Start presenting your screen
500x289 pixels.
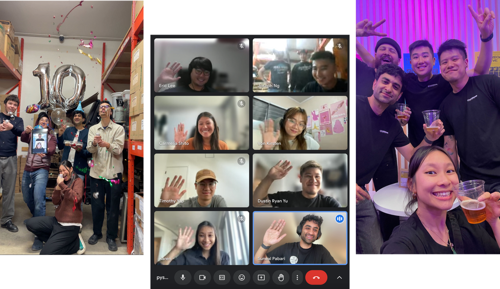(x=261, y=277)
